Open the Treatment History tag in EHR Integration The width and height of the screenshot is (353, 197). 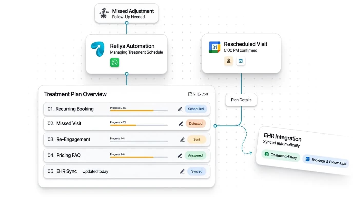tap(281, 155)
